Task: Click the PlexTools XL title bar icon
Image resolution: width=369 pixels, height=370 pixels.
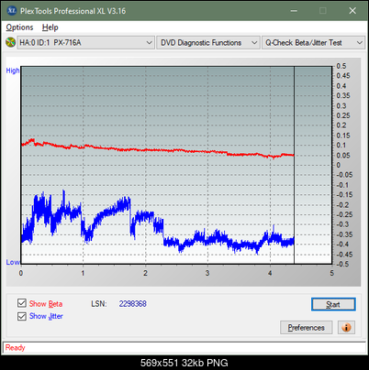Action: pos(12,11)
